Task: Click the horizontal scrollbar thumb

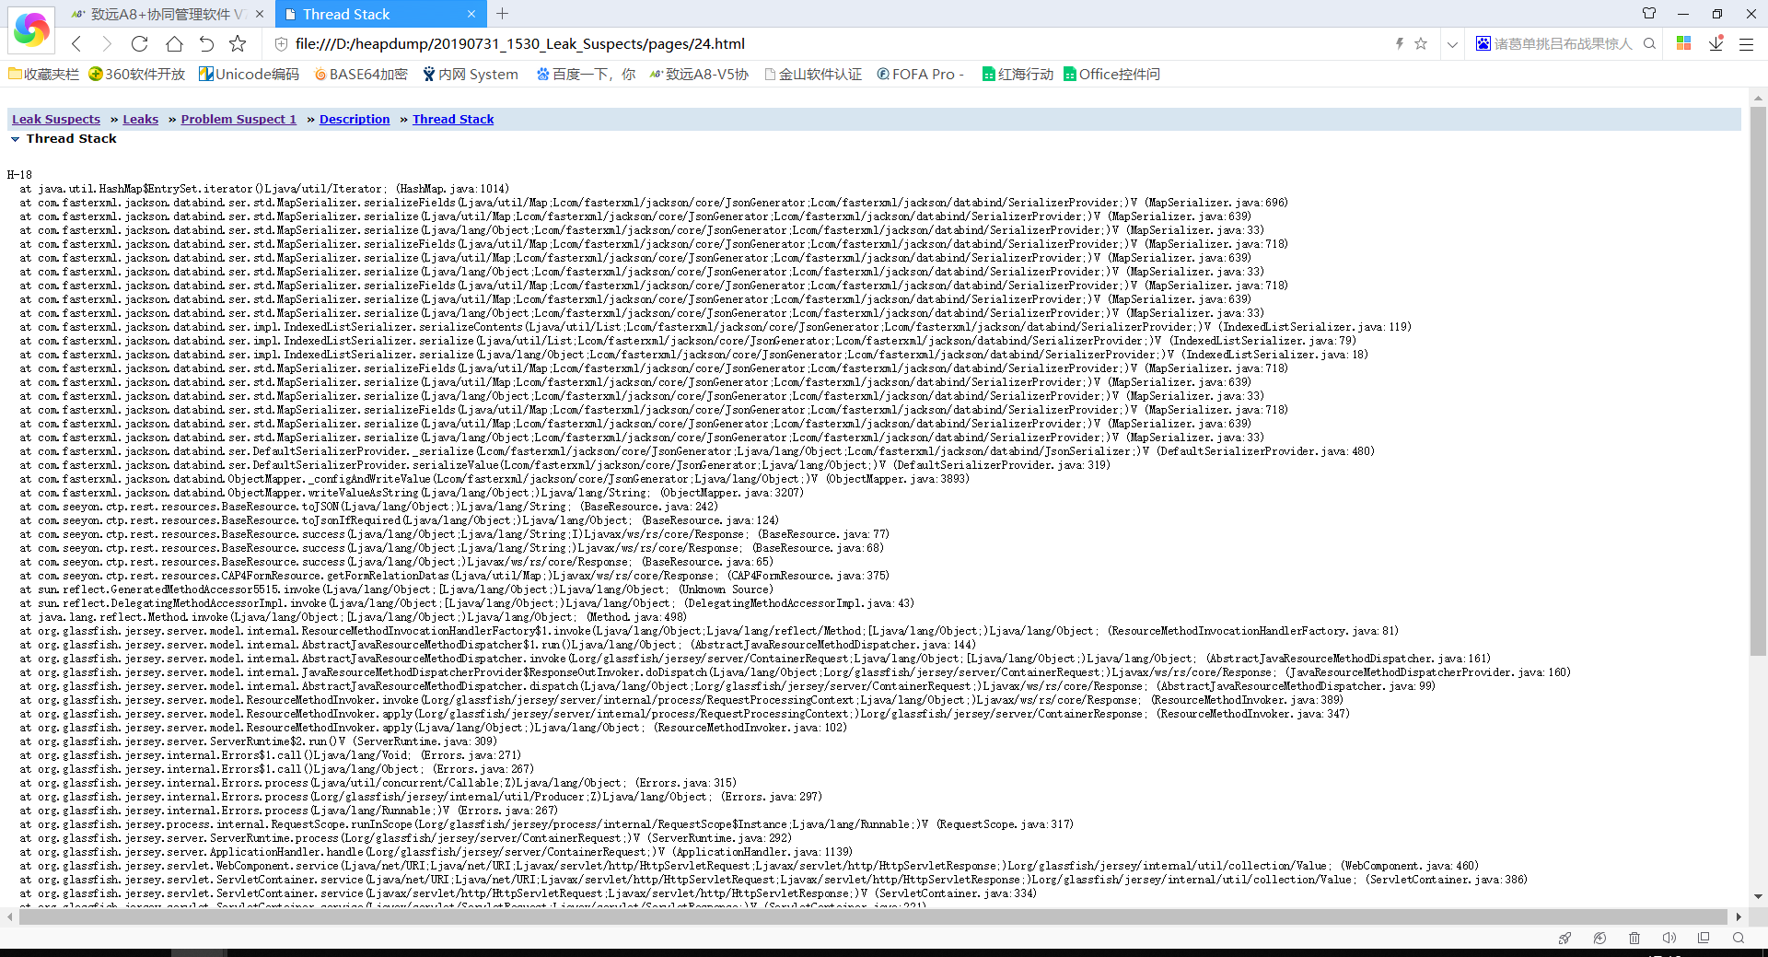Action: click(x=873, y=916)
